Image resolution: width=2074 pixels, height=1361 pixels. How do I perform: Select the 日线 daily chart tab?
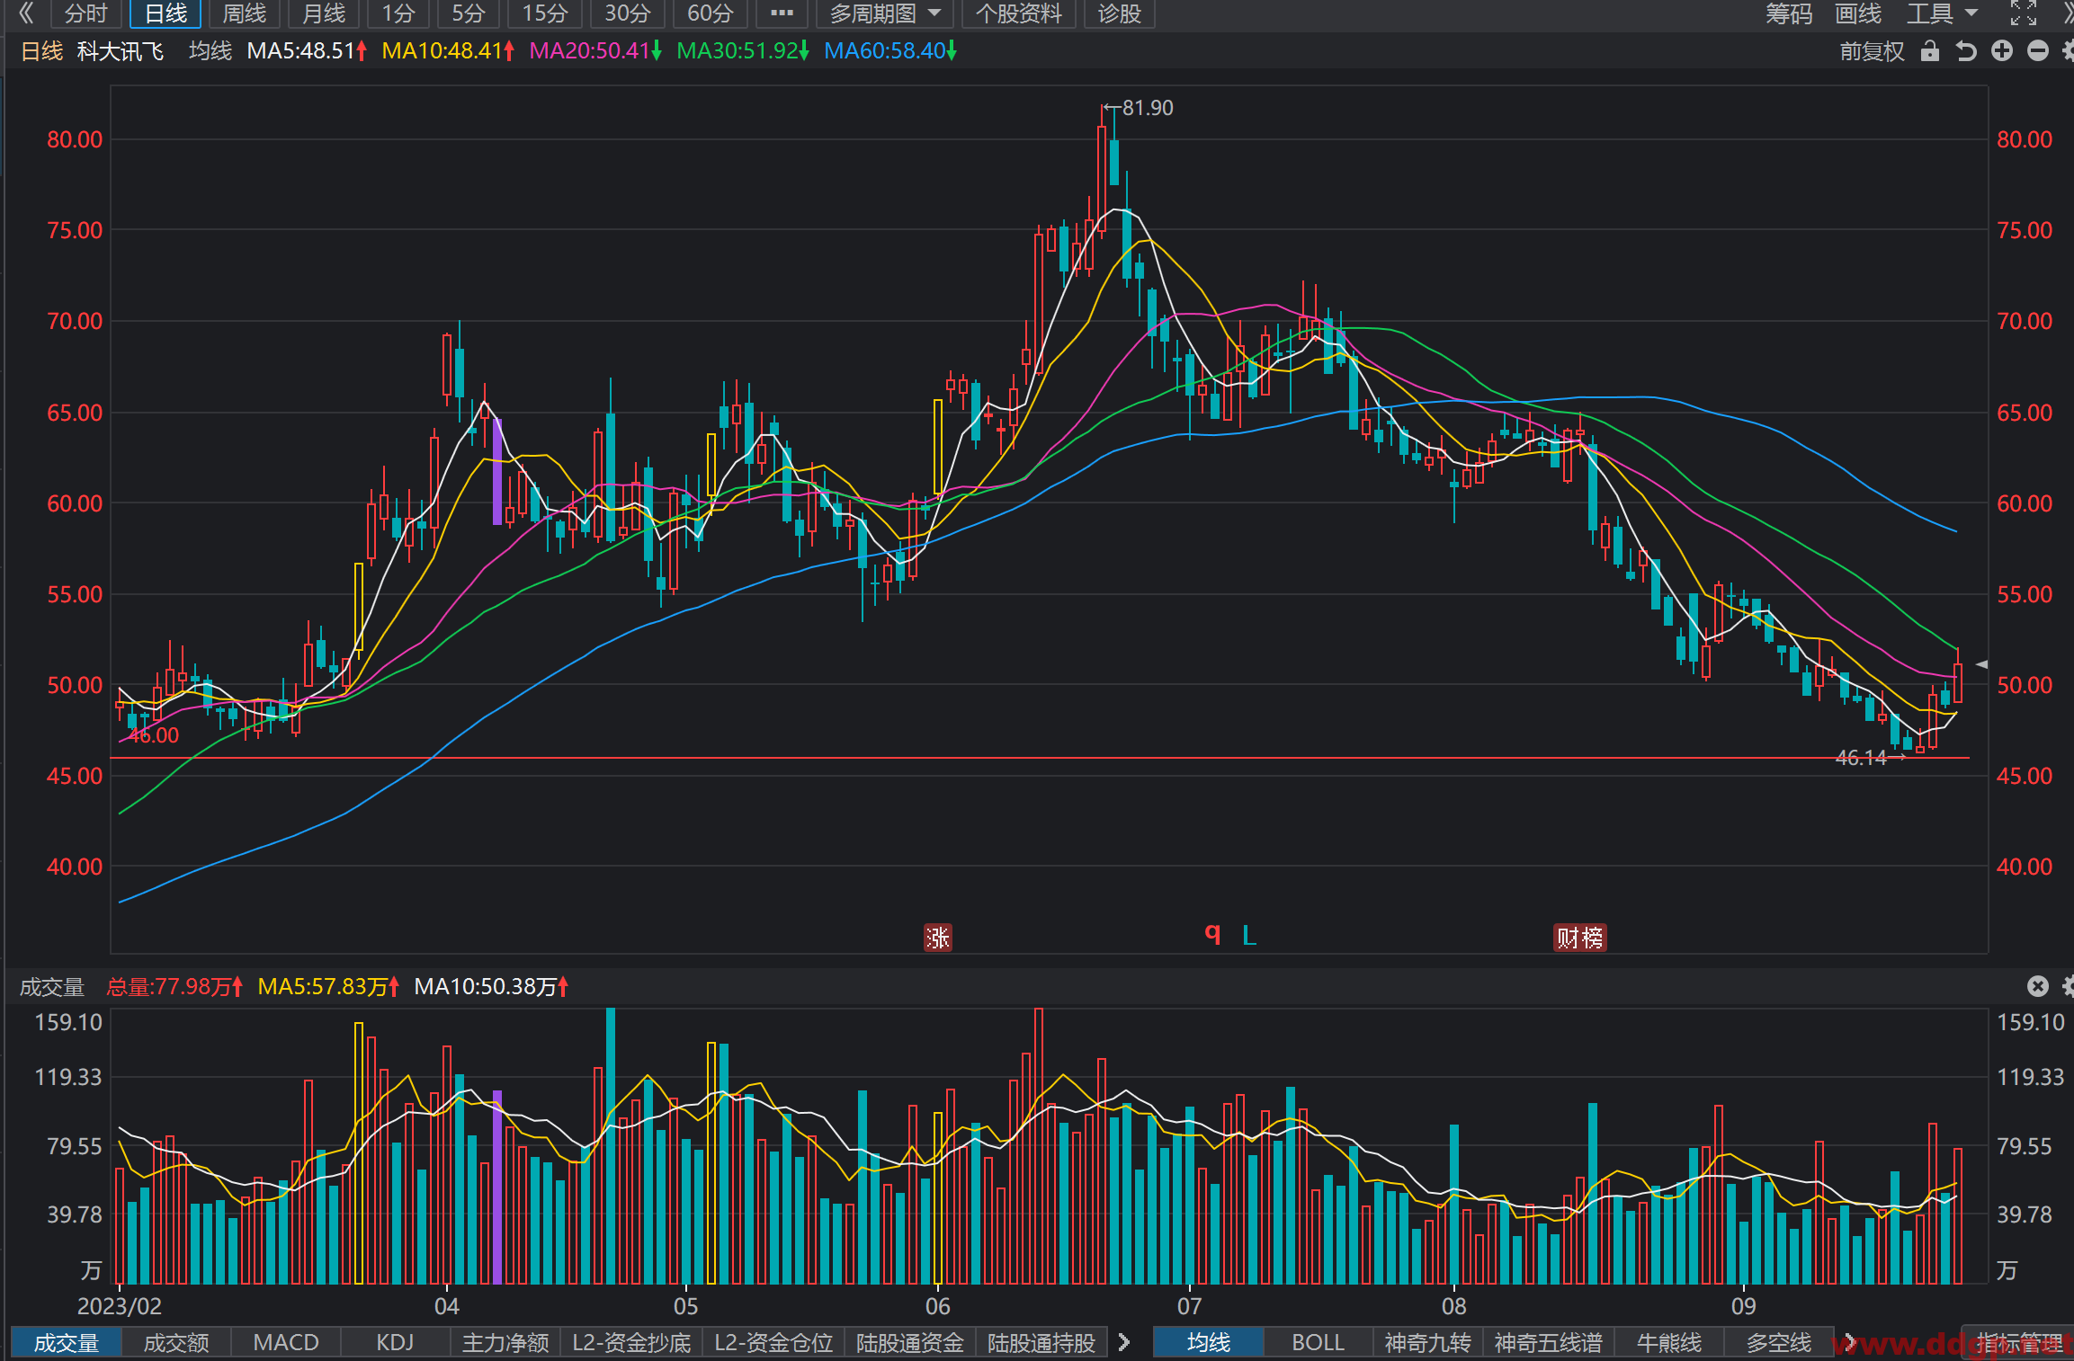tap(165, 13)
